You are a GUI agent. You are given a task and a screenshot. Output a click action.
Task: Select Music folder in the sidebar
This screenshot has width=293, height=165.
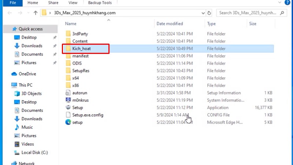point(27,127)
